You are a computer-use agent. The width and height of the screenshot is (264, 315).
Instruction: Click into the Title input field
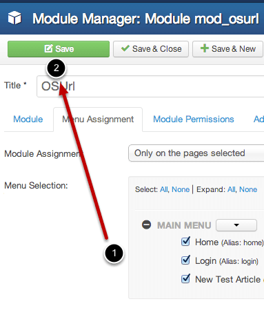(x=150, y=86)
